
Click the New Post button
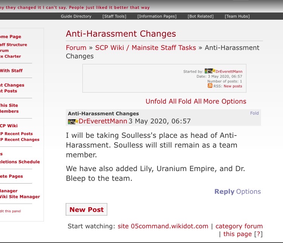pos(87,209)
